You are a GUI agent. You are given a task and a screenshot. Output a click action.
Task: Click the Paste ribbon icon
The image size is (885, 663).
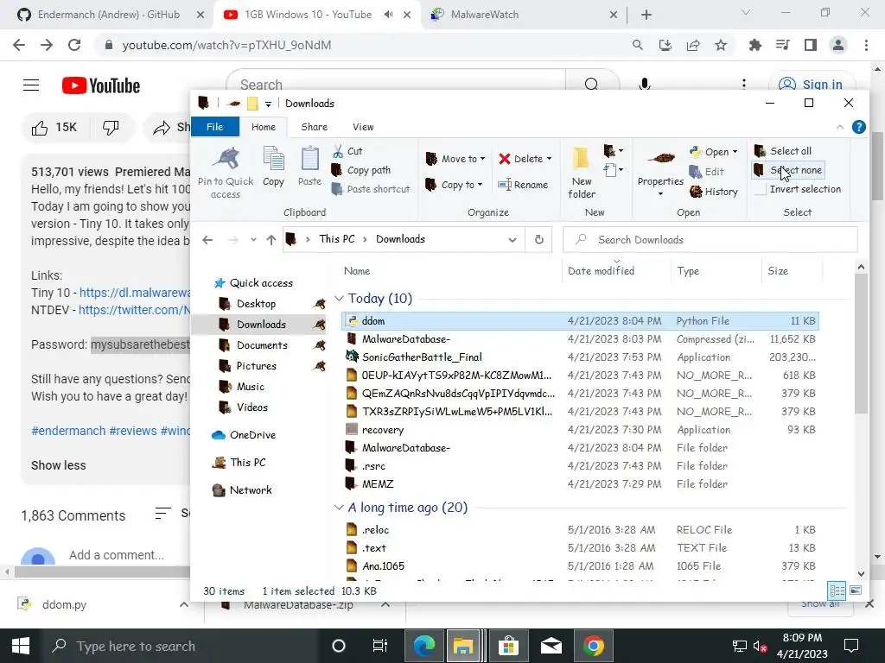click(x=309, y=160)
